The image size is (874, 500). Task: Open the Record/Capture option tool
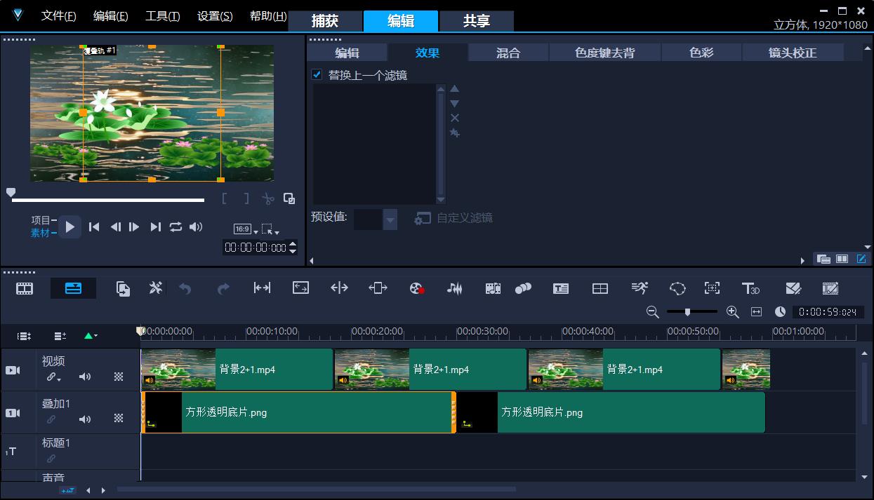point(417,288)
